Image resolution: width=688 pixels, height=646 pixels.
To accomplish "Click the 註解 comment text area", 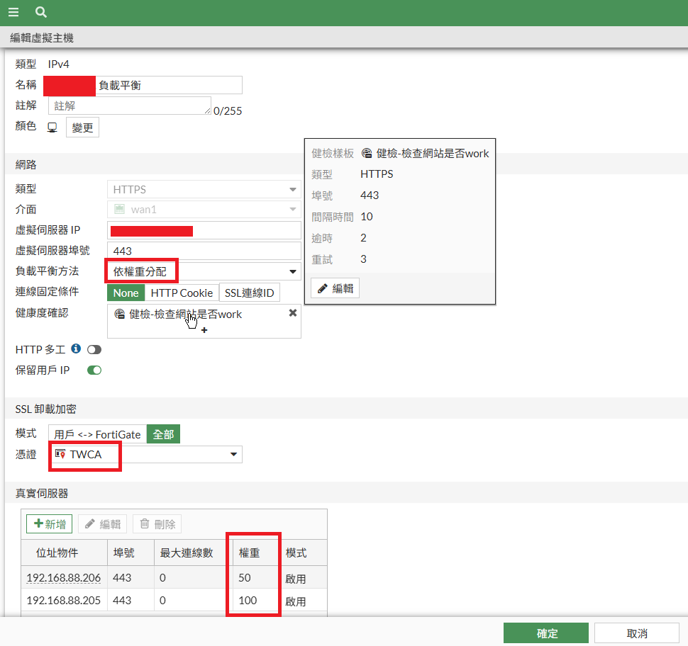I will point(129,106).
